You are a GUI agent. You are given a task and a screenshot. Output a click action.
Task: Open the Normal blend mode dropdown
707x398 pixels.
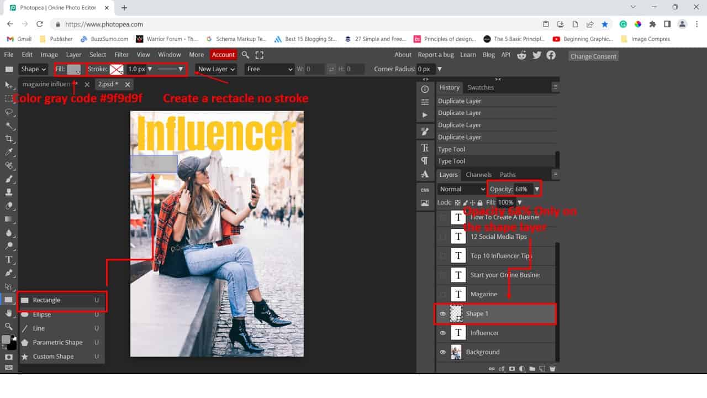462,189
